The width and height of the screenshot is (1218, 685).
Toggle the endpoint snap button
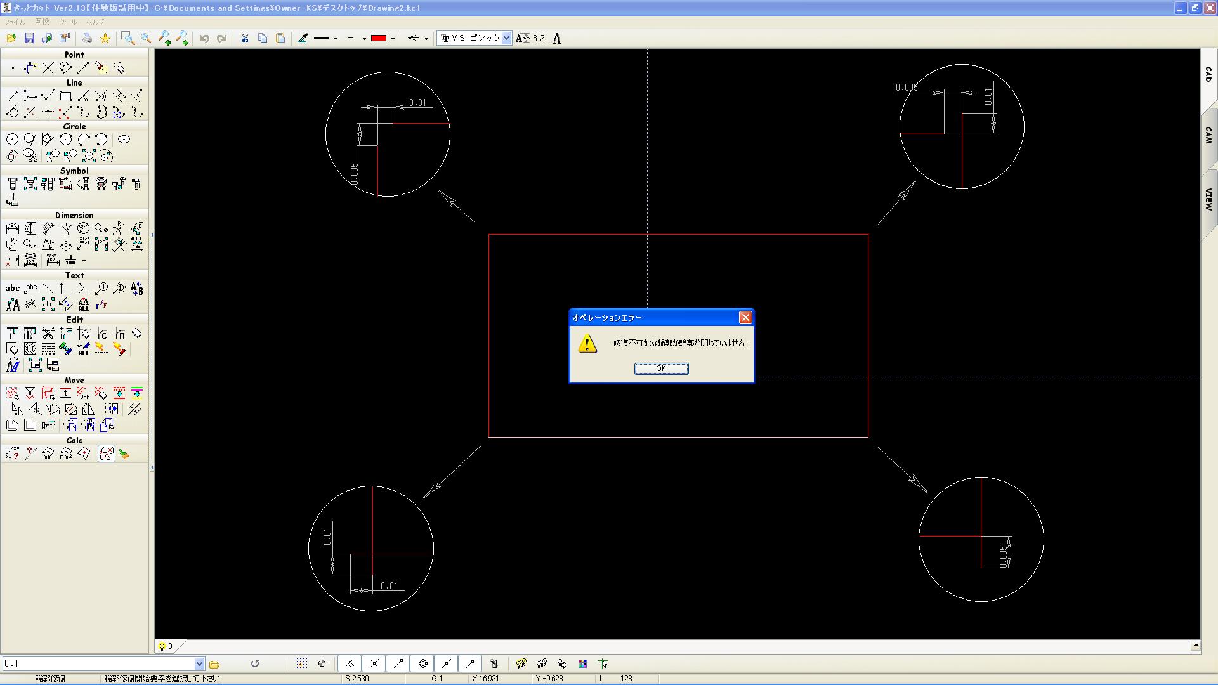(398, 663)
